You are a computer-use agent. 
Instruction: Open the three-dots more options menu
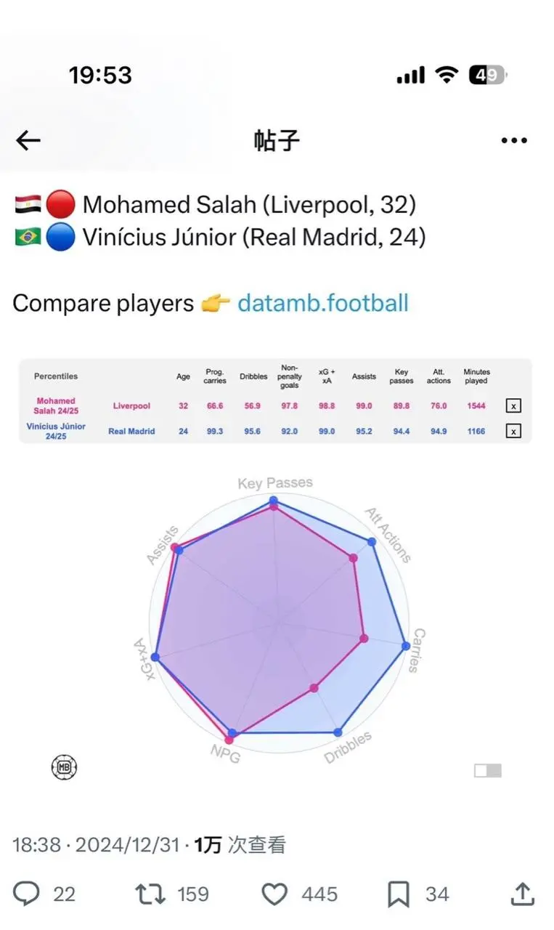[514, 140]
